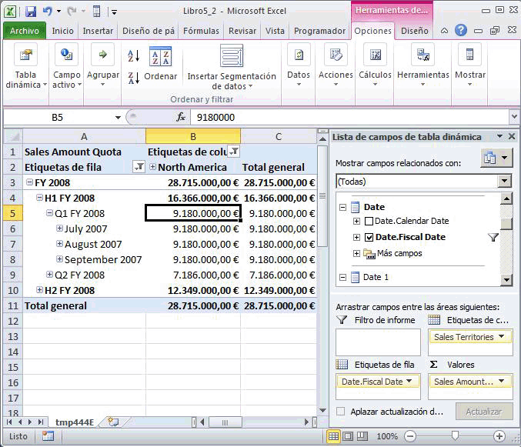Check the Date.Calendar Date field checkbox
This screenshot has height=447, width=521.
coord(369,222)
